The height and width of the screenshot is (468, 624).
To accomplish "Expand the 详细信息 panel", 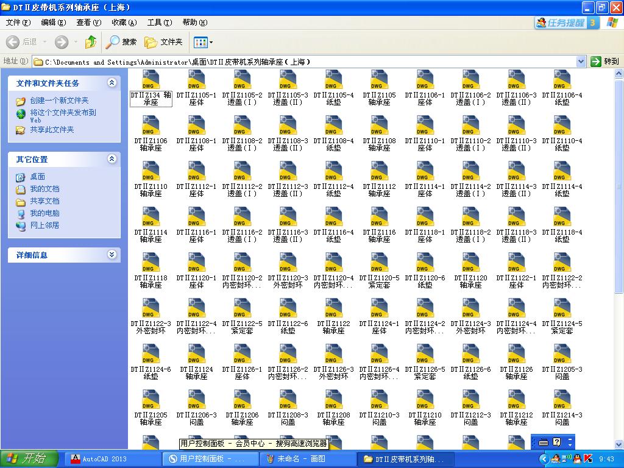I will coord(112,255).
